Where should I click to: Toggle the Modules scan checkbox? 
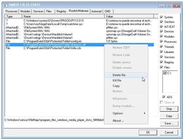[161, 36]
